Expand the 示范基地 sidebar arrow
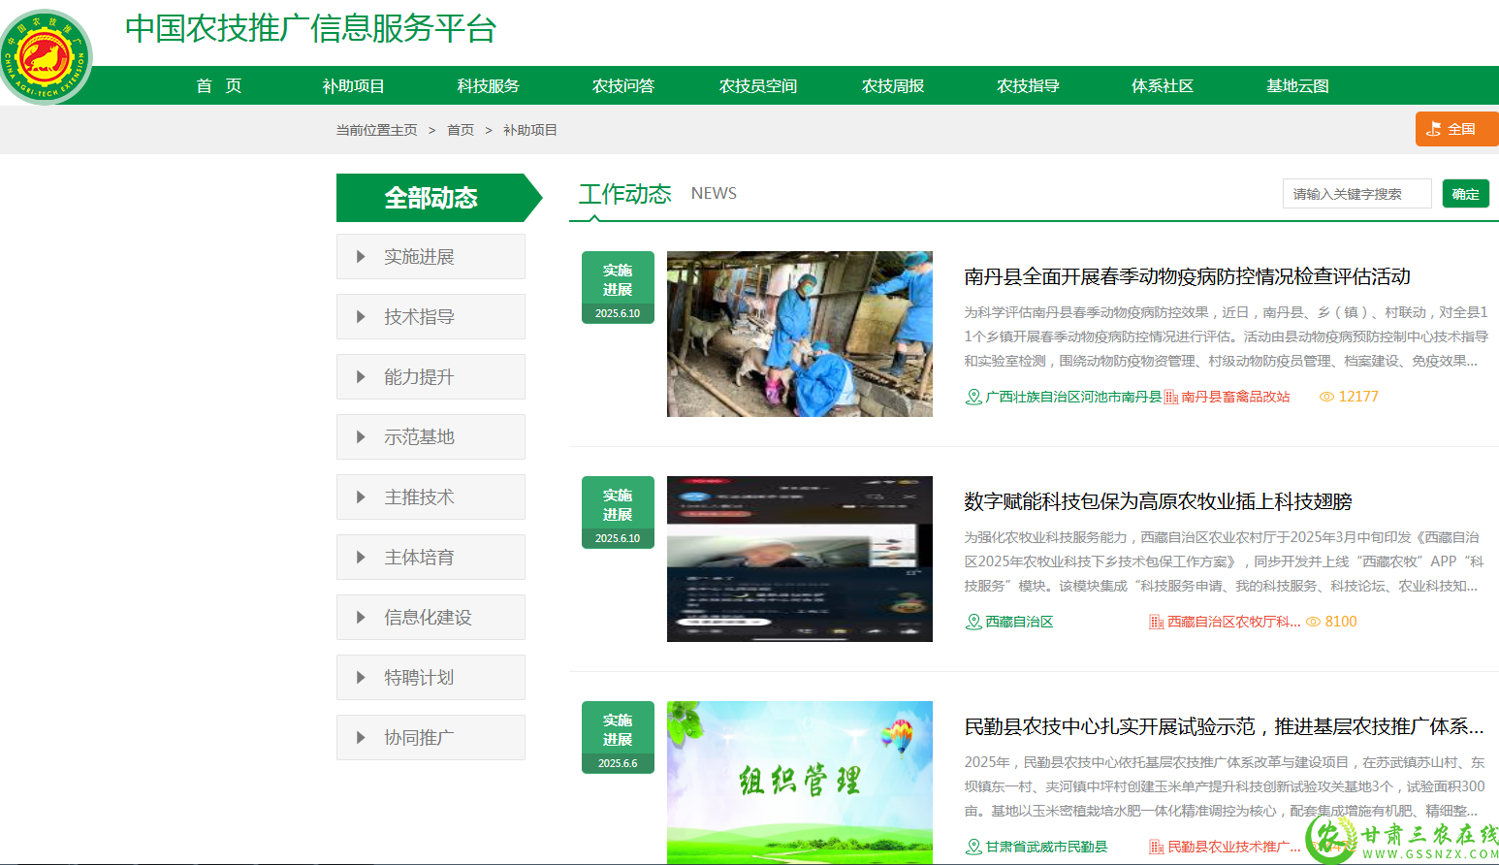 (361, 437)
